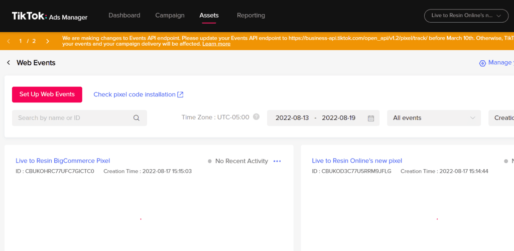
Task: Click the external link icon after pixel code installation
Action: 180,94
